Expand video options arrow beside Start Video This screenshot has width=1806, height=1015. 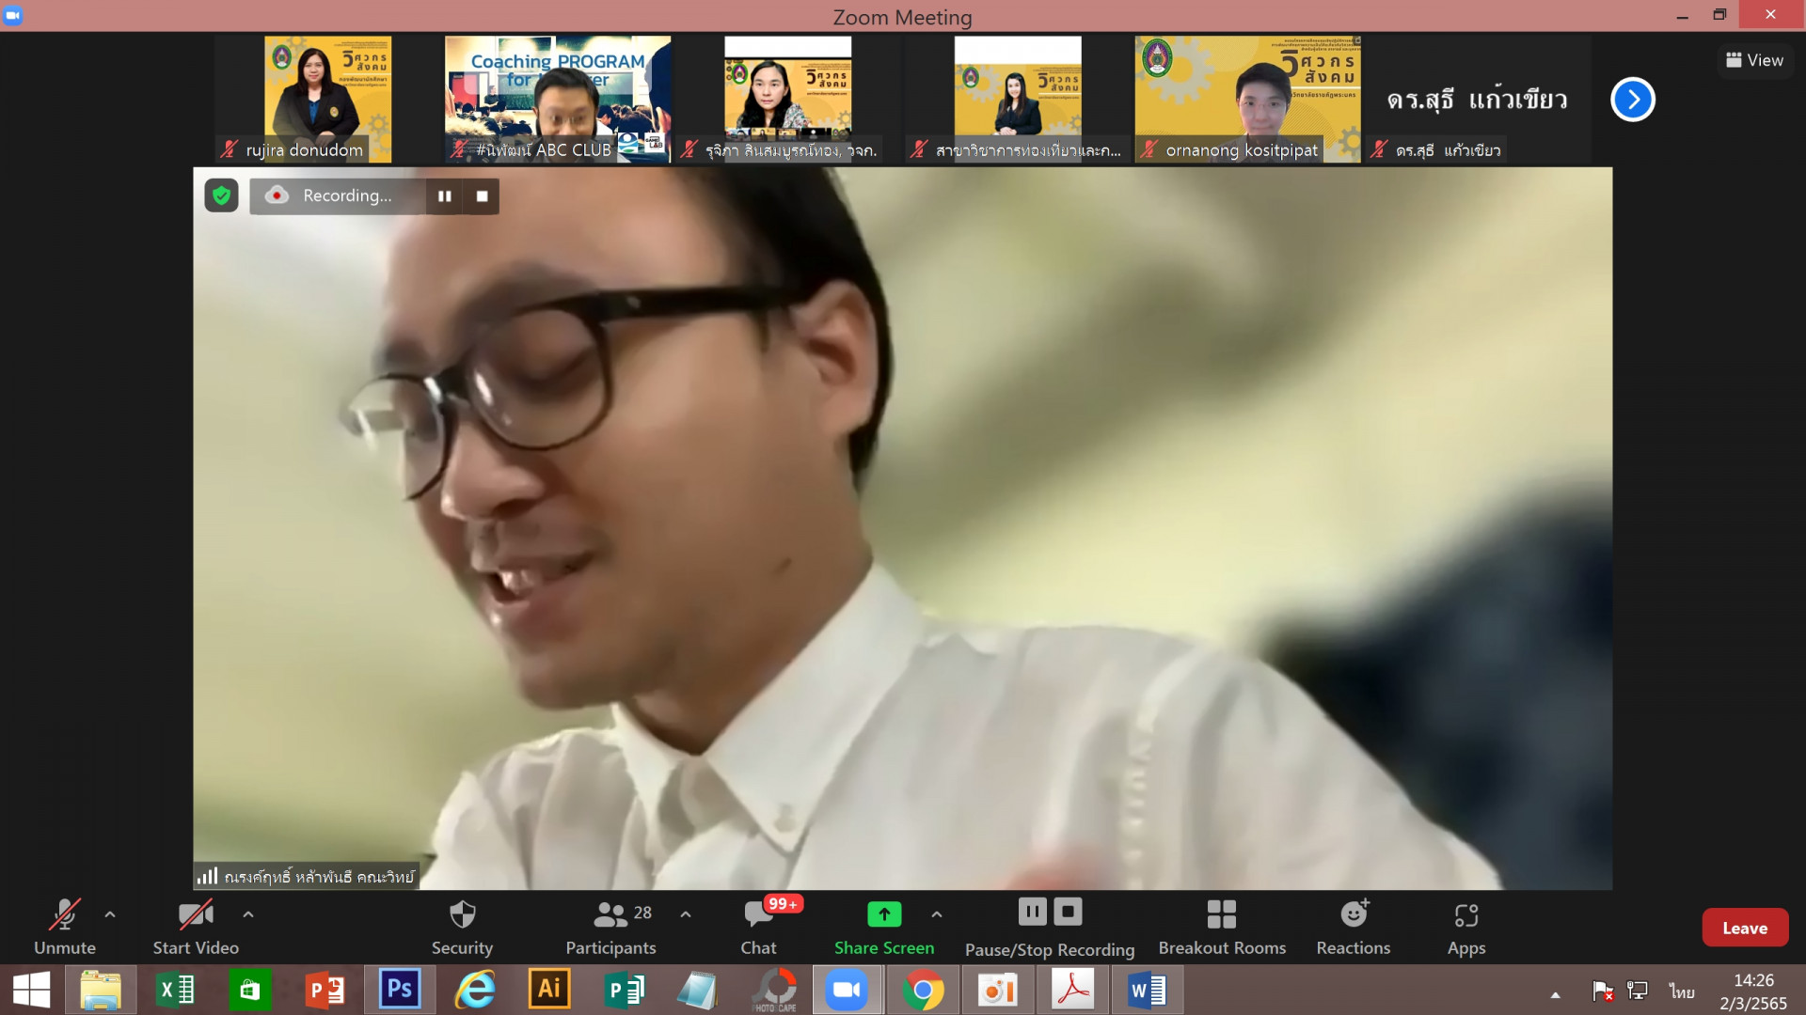click(x=248, y=913)
